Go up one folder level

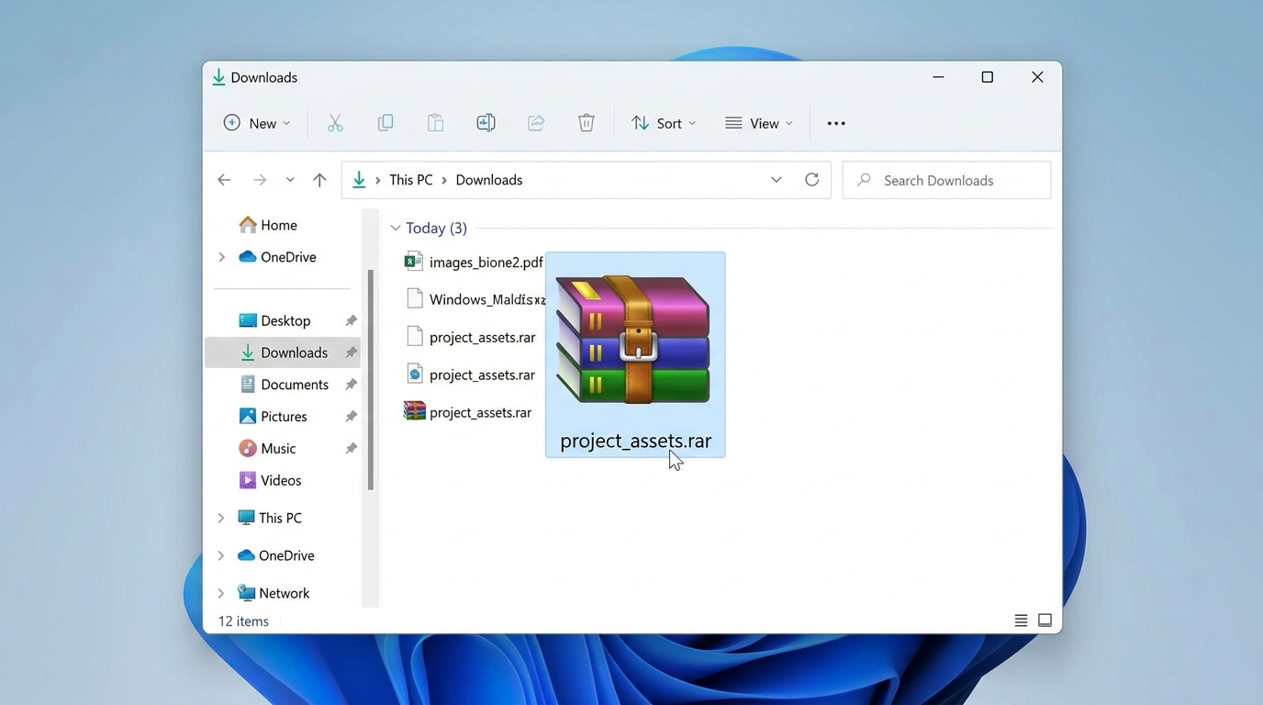click(319, 180)
